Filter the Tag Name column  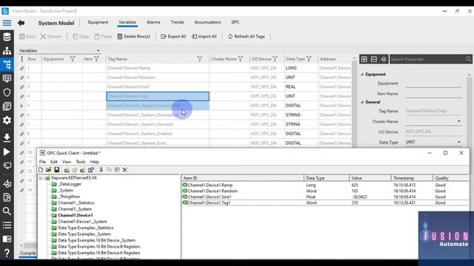click(x=199, y=59)
